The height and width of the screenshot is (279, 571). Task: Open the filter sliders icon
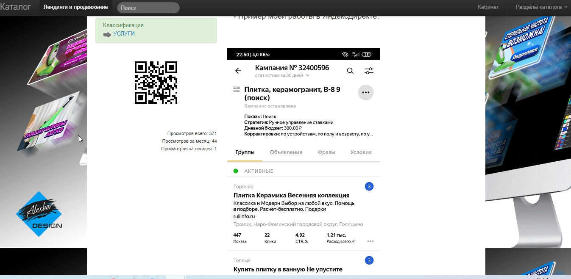click(x=369, y=71)
